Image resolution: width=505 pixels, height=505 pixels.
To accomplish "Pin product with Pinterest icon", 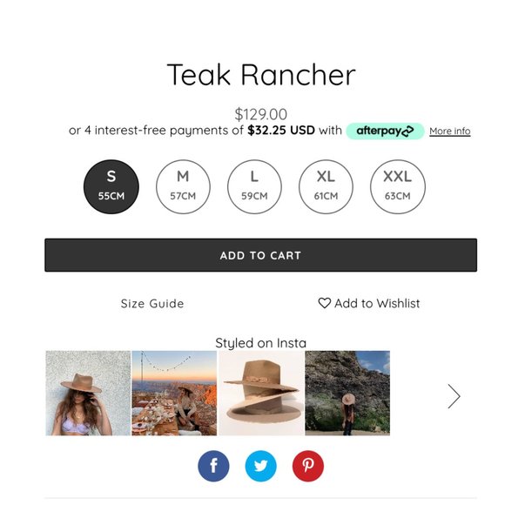I will point(308,466).
